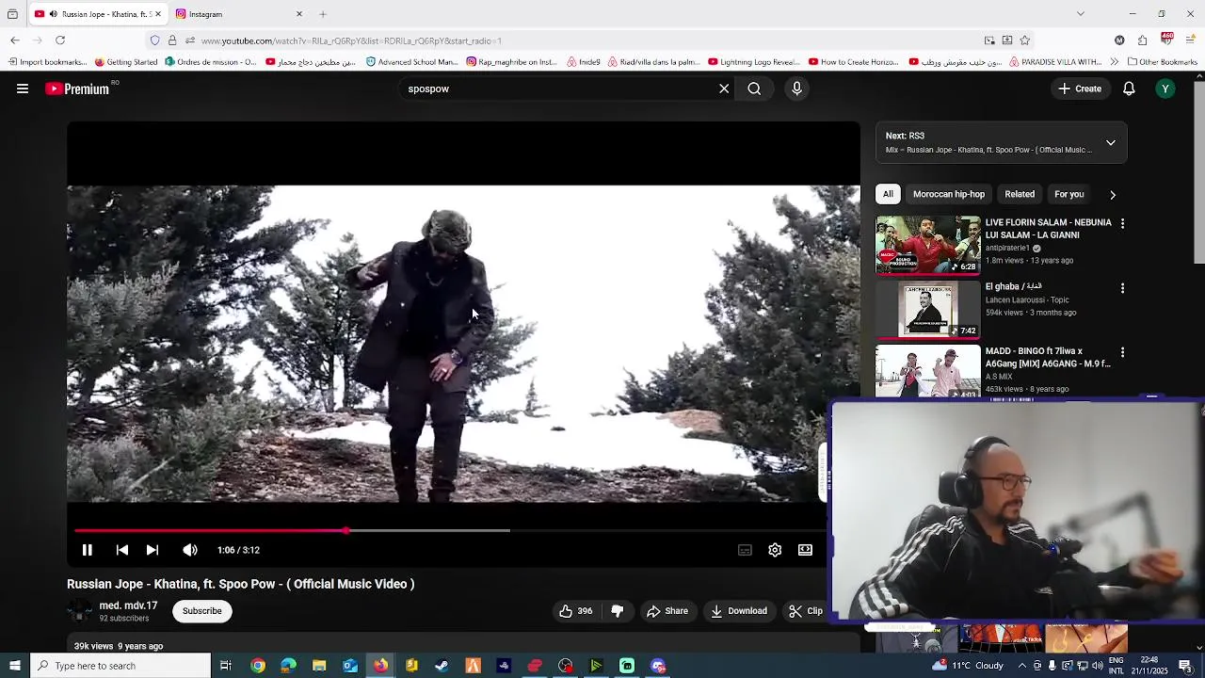Mute audio on Russian Jope tab
1205x678 pixels.
click(53, 14)
